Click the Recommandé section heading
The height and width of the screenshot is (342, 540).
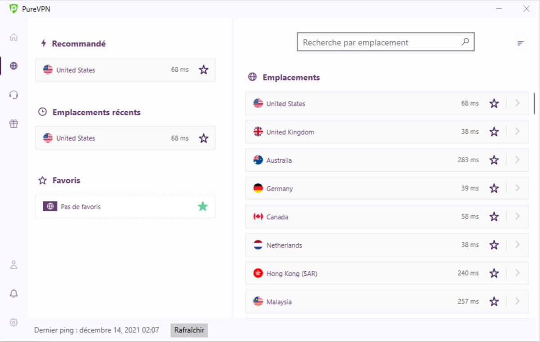(x=79, y=44)
